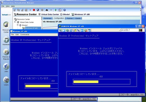Click the VS: Windows XP x86 heading
146x102 pixels.
pyautogui.click(x=52, y=22)
